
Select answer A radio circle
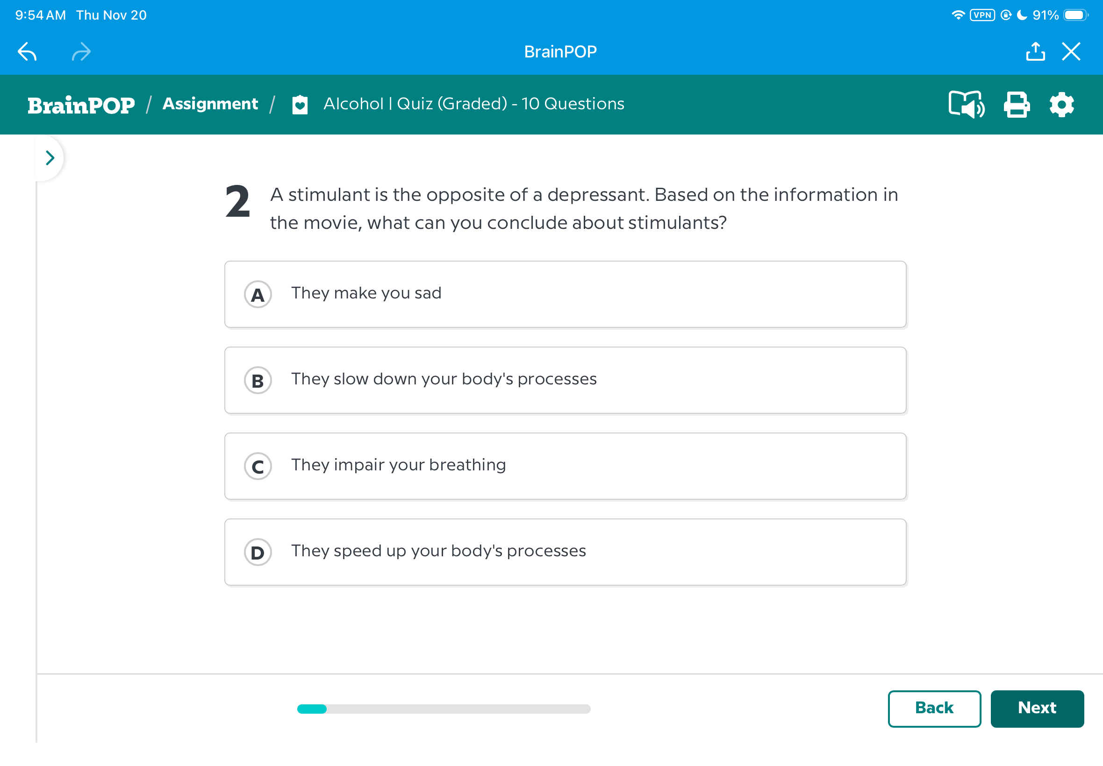click(258, 294)
